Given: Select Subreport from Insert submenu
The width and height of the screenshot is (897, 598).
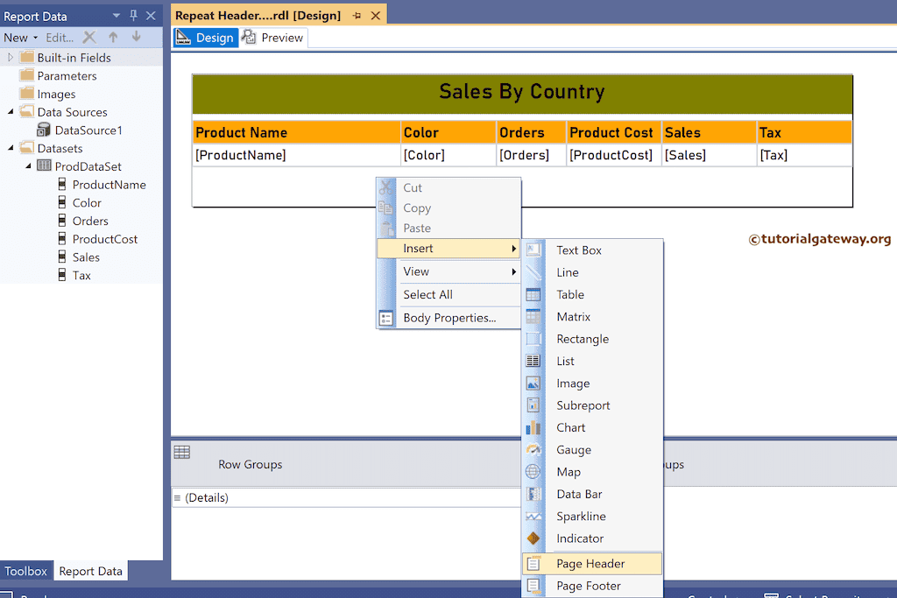Looking at the screenshot, I should pyautogui.click(x=592, y=405).
